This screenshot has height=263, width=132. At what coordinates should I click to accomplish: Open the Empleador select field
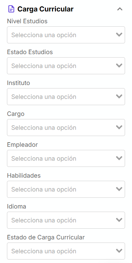[66, 158]
